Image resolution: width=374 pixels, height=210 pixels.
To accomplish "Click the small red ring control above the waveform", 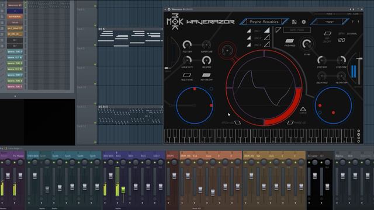I will [x=227, y=51].
